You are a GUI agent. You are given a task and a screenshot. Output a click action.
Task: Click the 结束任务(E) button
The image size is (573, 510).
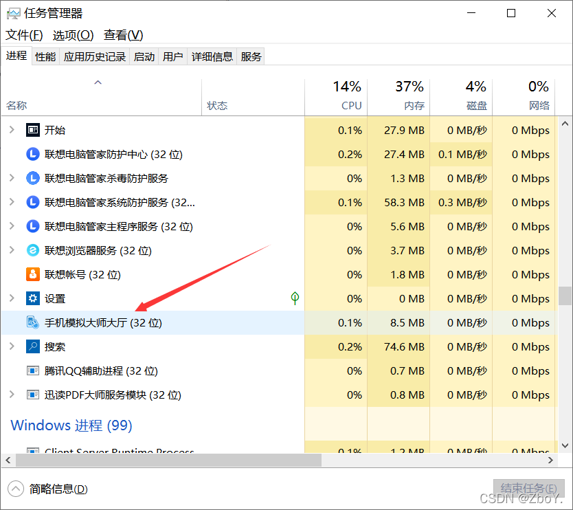point(528,489)
